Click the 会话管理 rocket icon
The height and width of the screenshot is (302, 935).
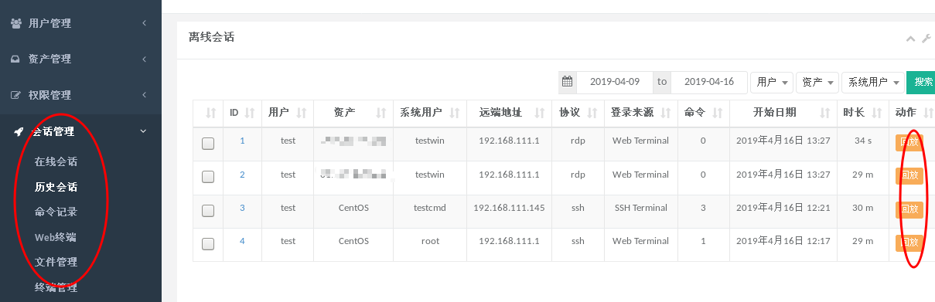click(19, 131)
